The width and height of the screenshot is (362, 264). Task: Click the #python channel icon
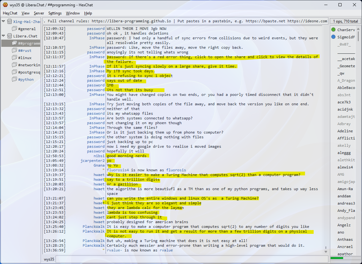[x=14, y=80]
